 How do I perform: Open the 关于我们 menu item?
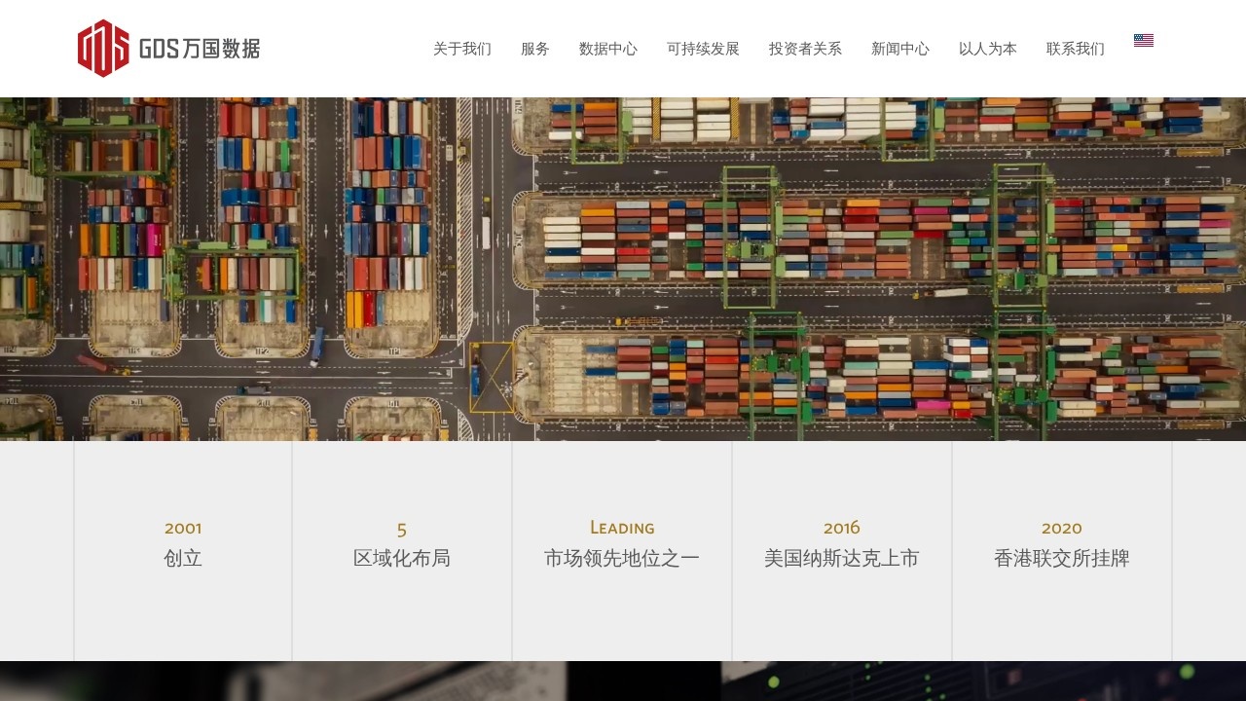(461, 49)
